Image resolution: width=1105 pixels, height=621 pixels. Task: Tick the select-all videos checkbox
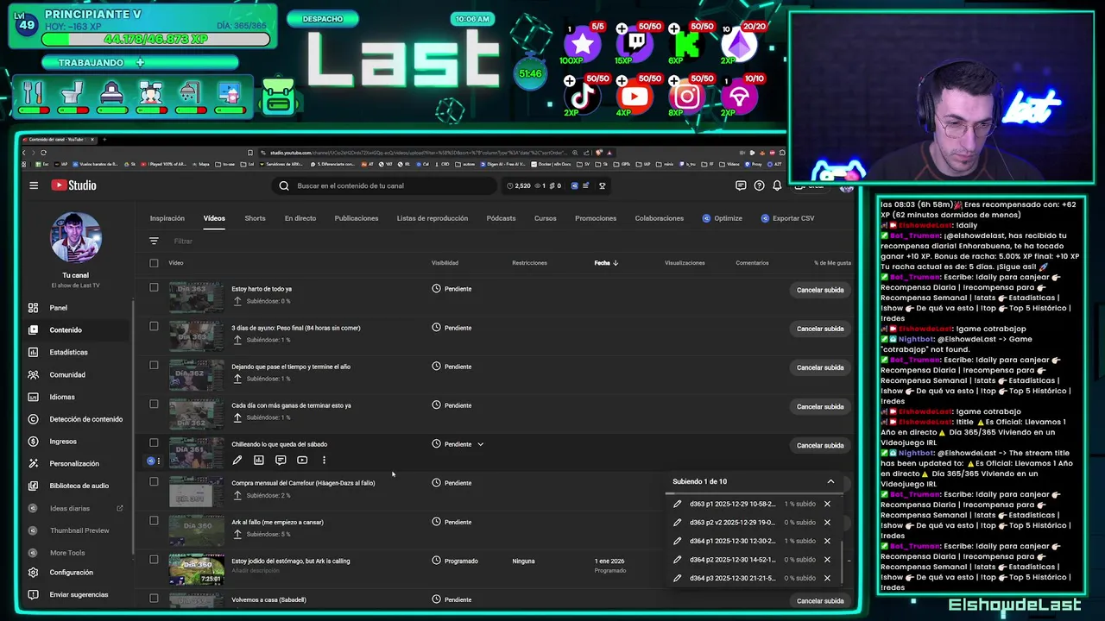(x=154, y=263)
